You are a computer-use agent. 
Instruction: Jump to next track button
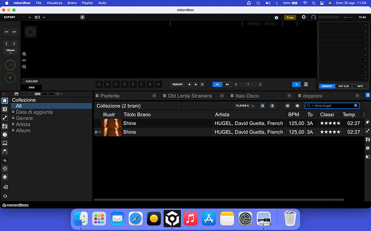(14, 32)
